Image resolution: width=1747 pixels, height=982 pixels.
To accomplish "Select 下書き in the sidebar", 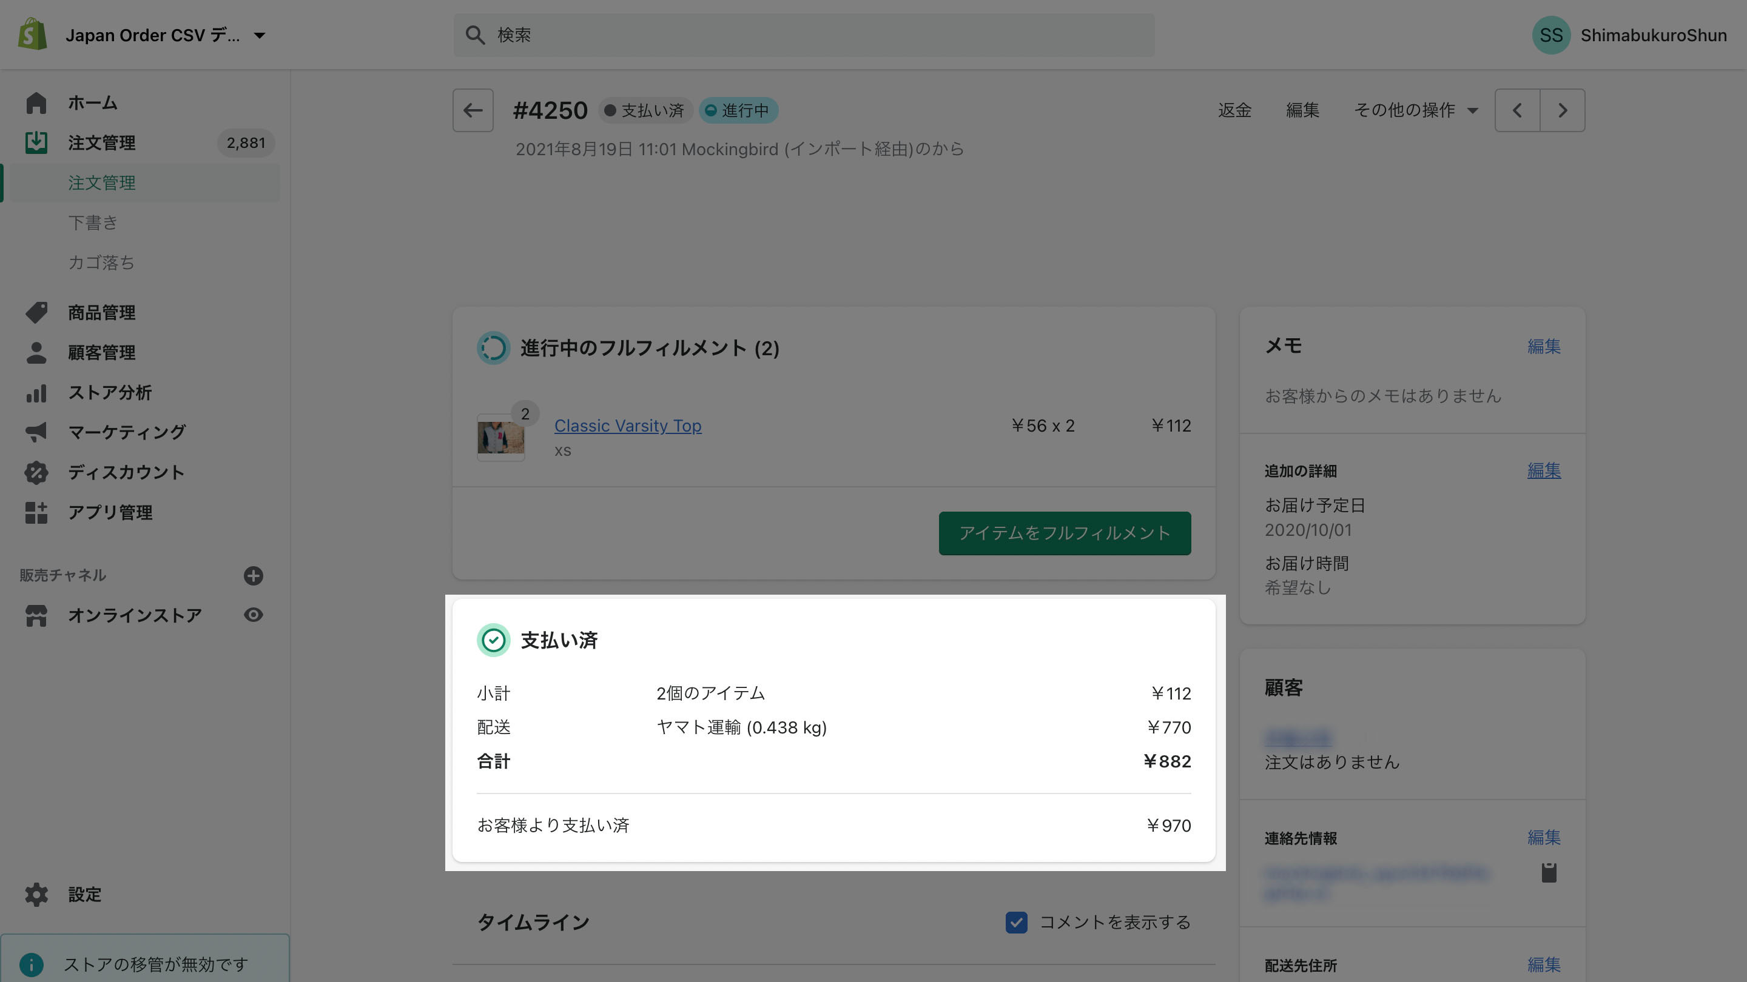I will (x=93, y=222).
